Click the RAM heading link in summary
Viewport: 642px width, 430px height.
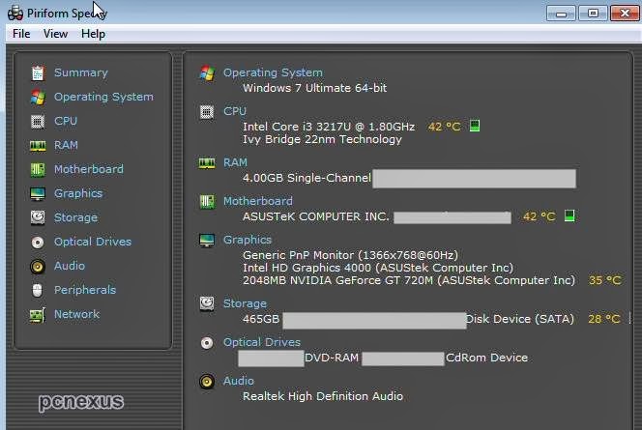coord(235,162)
